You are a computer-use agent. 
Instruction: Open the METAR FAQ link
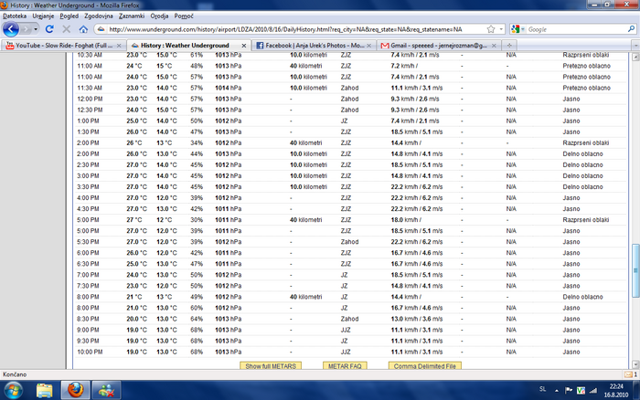coord(346,365)
